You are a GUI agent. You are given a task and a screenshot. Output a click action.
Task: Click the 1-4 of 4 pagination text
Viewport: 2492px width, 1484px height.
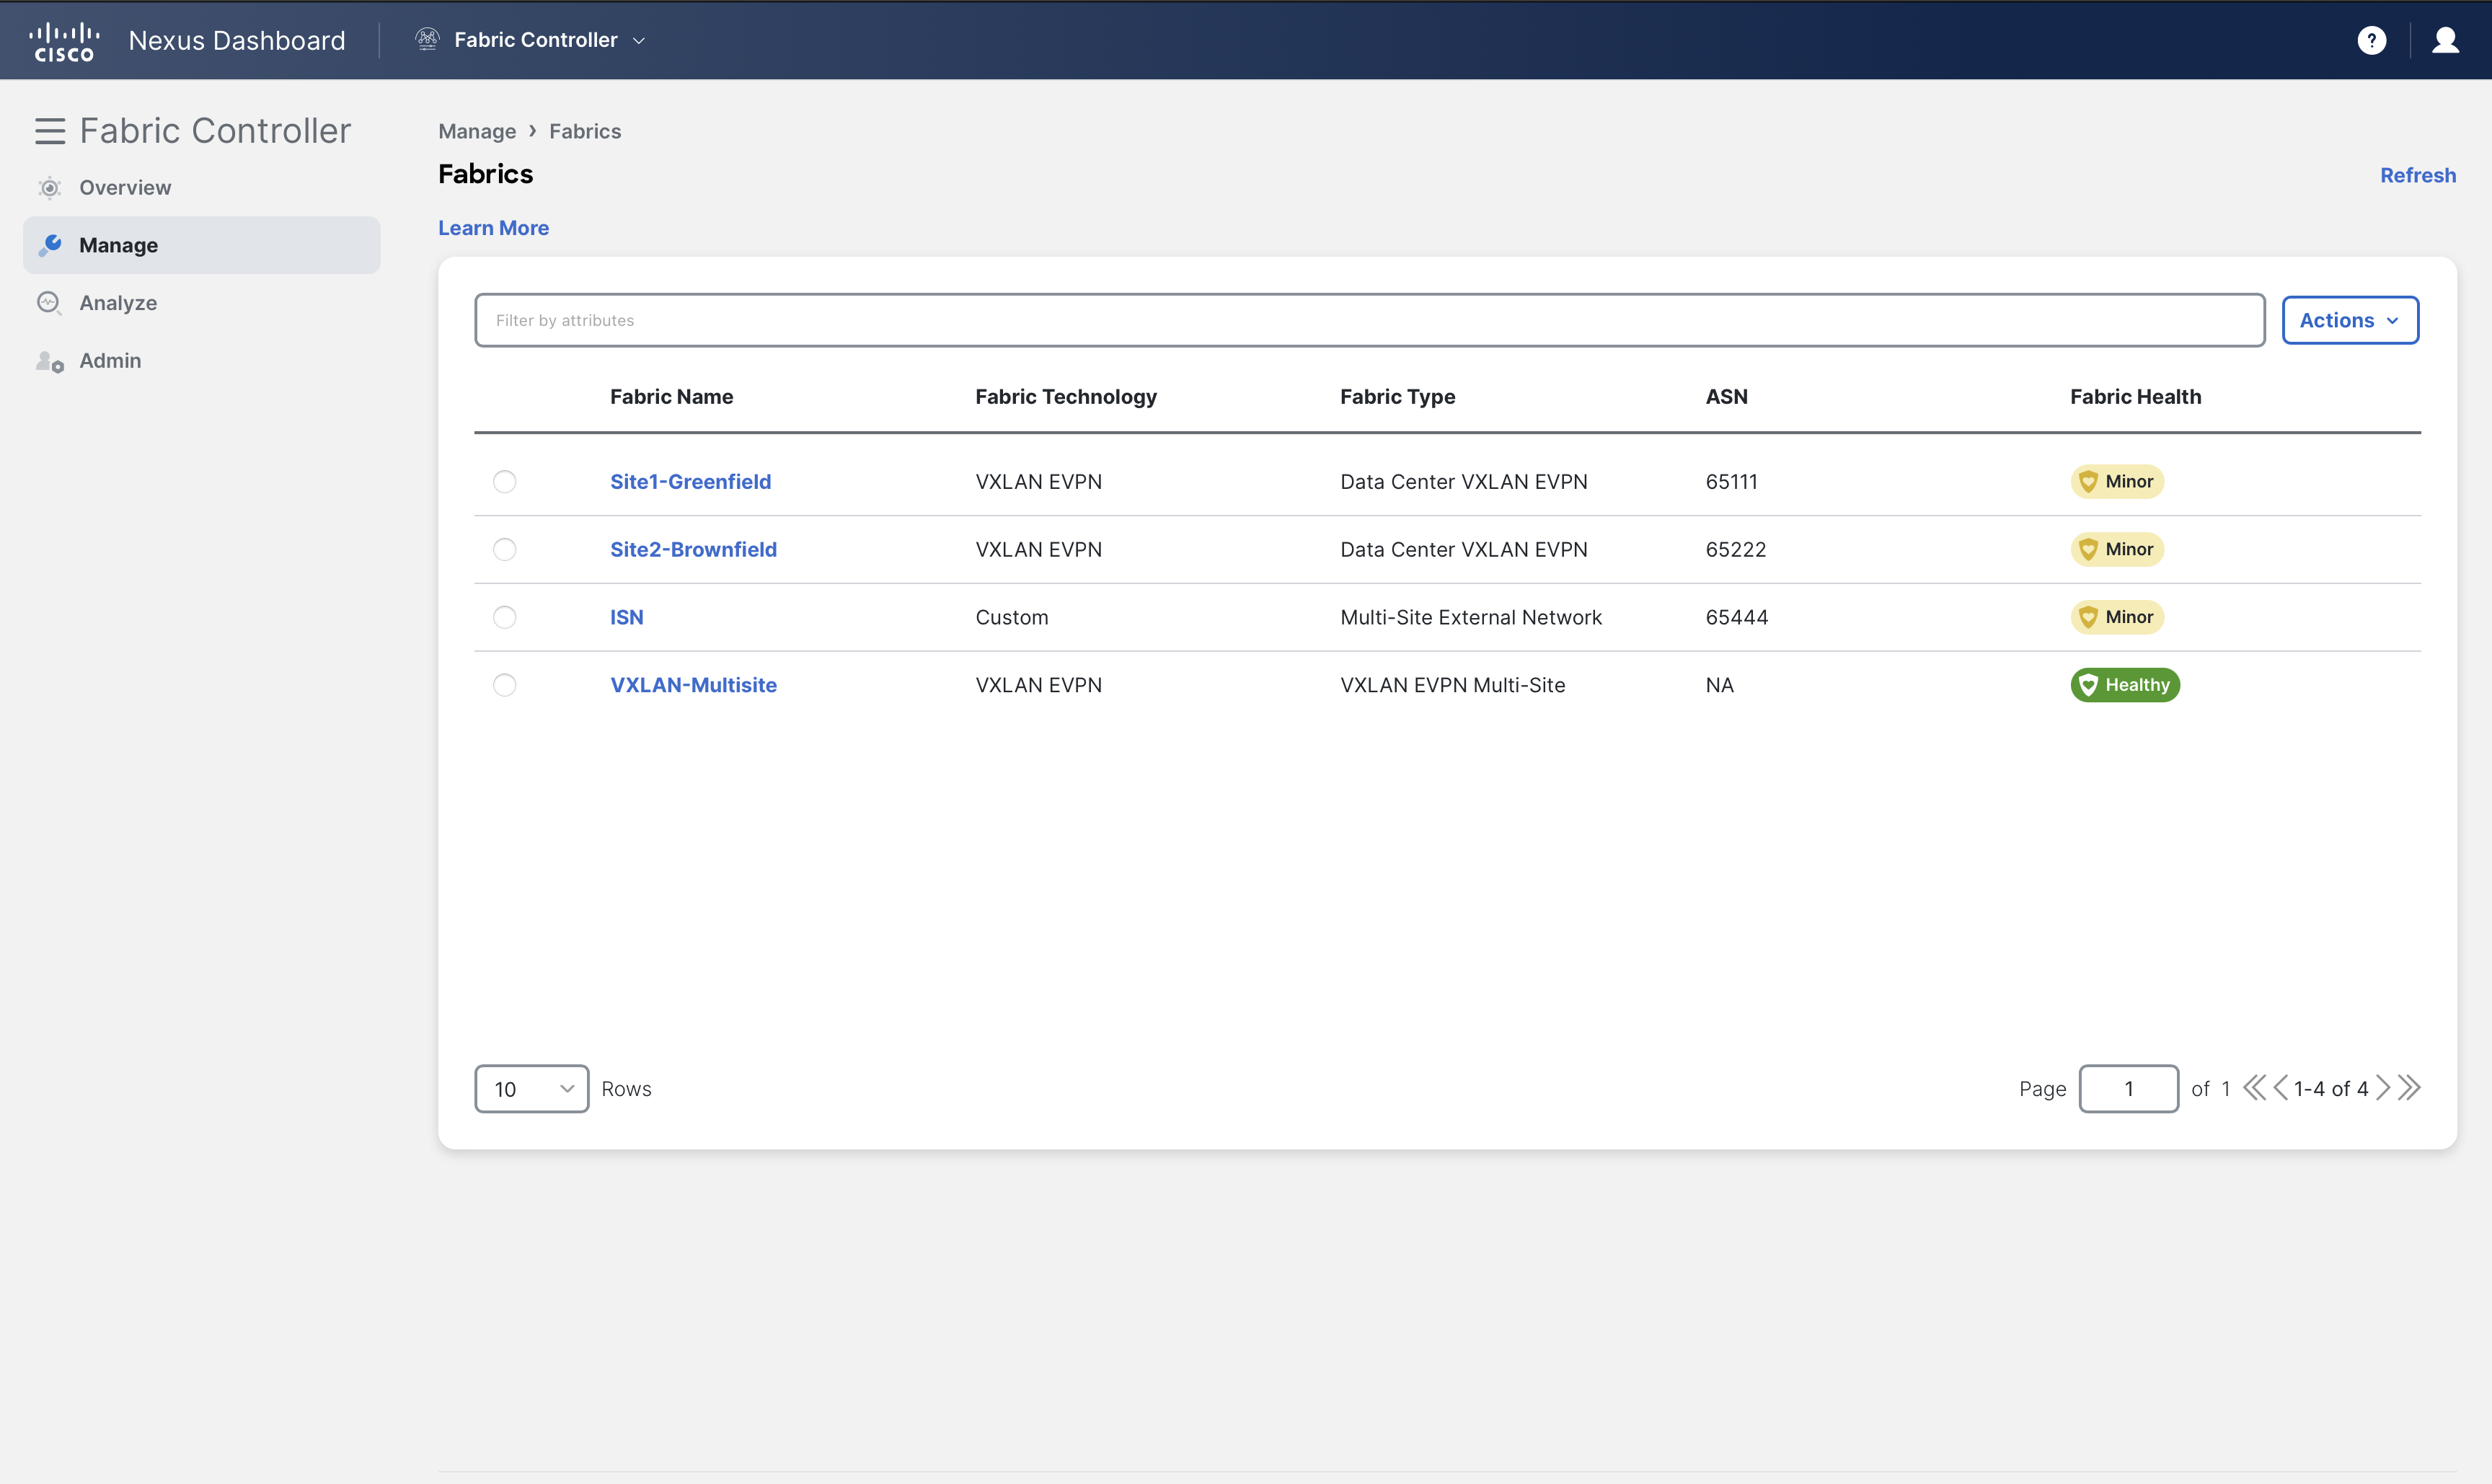click(2331, 1089)
